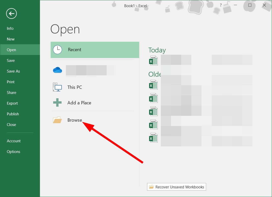Show the Recent workbooks list

pyautogui.click(x=95, y=50)
